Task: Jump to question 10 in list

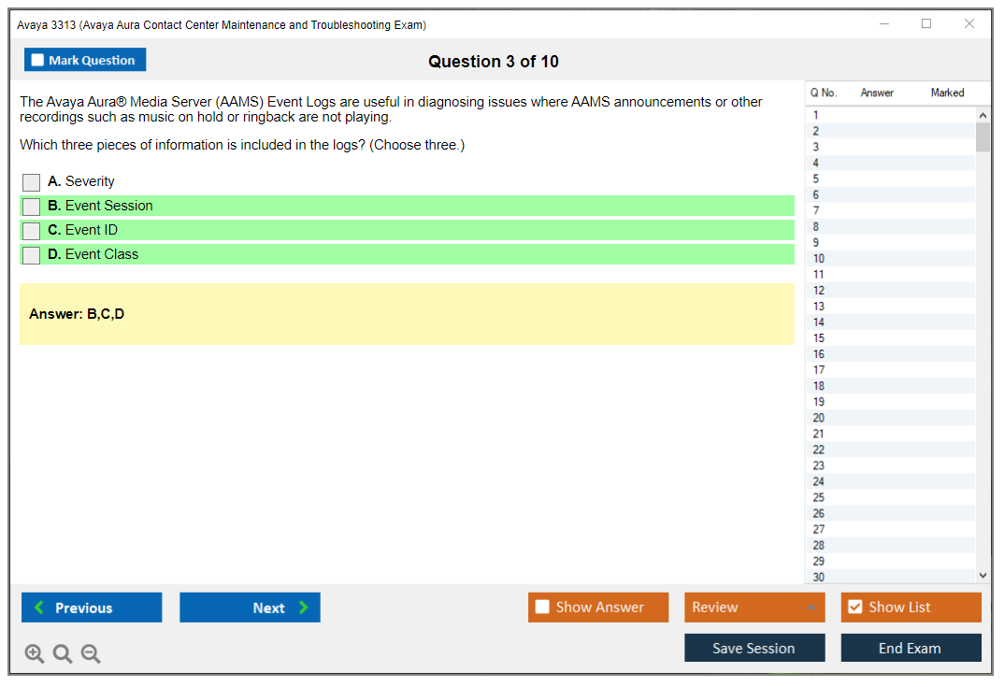Action: click(x=819, y=259)
